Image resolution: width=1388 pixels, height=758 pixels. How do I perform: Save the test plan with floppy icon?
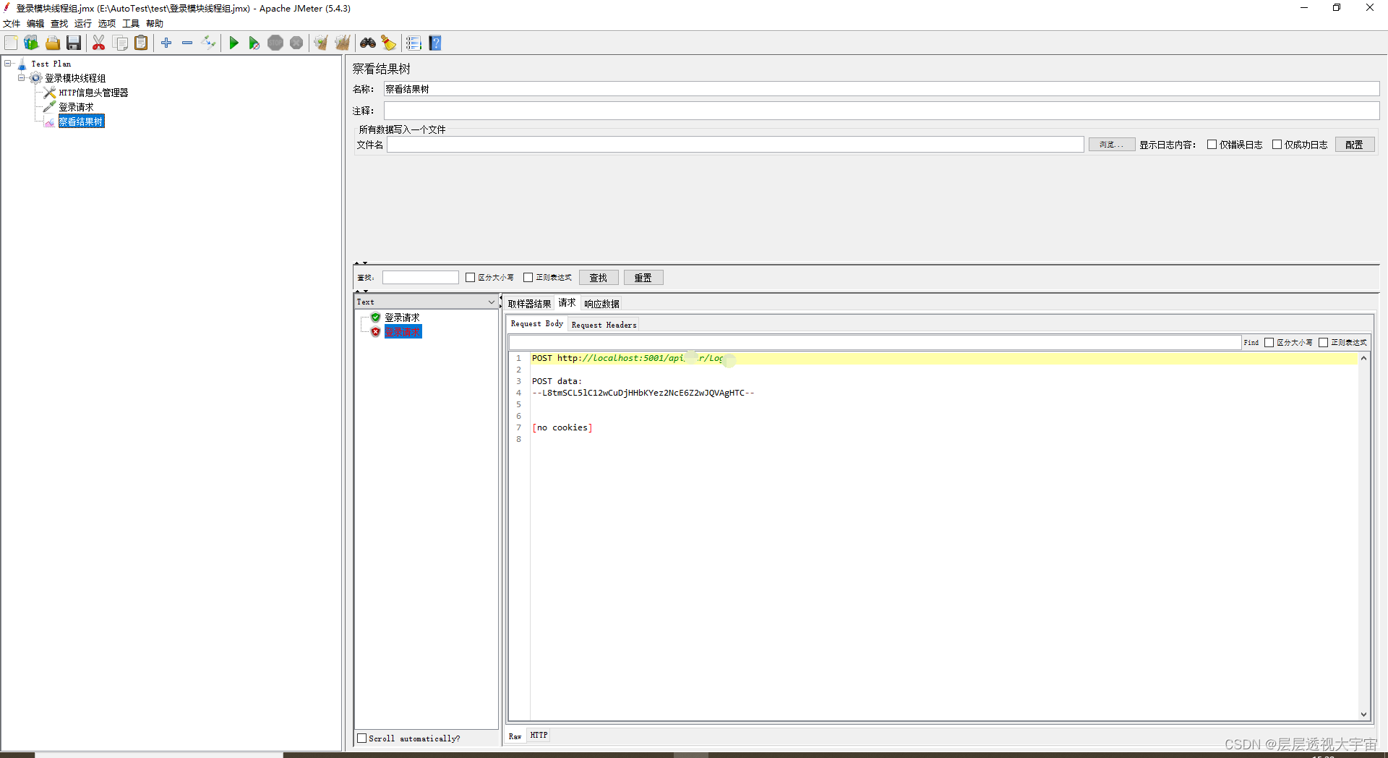[x=74, y=43]
